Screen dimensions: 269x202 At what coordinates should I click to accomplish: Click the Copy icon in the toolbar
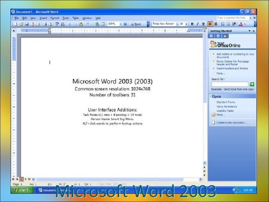(x=75, y=24)
